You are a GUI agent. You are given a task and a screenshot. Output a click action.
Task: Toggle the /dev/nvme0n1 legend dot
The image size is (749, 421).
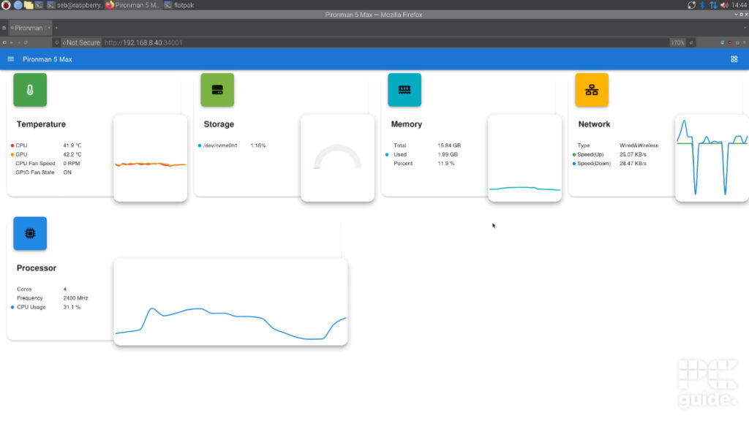(x=199, y=145)
